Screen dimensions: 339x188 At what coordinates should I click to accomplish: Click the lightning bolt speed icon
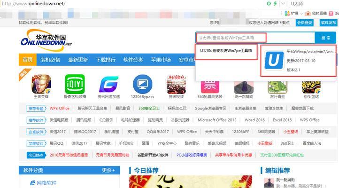click(x=275, y=3)
